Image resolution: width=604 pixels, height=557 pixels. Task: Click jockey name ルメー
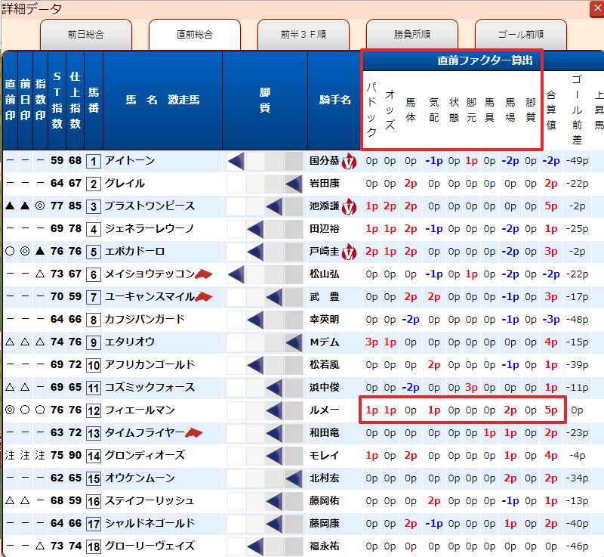click(x=325, y=410)
